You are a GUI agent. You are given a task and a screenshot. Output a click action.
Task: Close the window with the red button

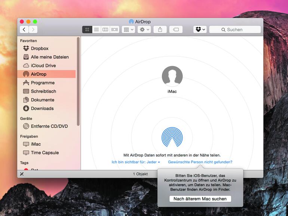tap(22, 22)
